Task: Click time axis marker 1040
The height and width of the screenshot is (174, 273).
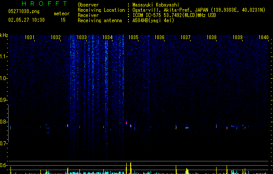Action: point(263,37)
